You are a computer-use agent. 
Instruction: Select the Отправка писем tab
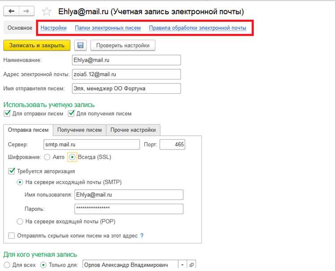28,130
